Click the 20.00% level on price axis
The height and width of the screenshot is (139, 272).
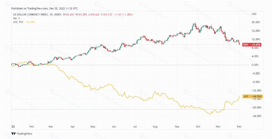256,22
